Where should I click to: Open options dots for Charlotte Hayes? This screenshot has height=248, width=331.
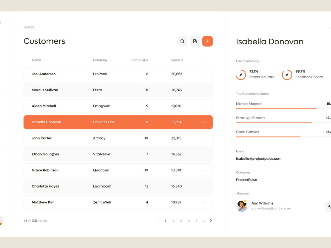[204, 186]
